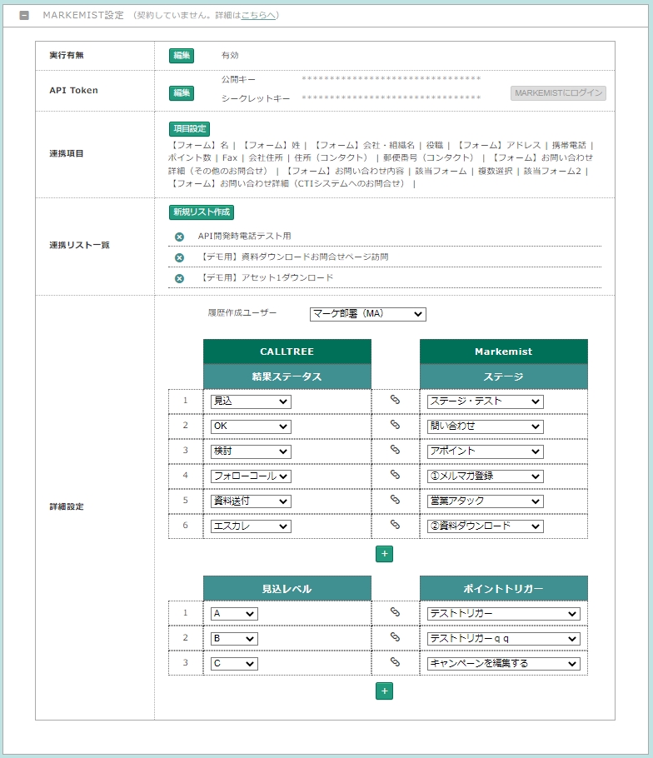Click 編集 button in 実行有無 row
The image size is (653, 758).
tap(182, 56)
